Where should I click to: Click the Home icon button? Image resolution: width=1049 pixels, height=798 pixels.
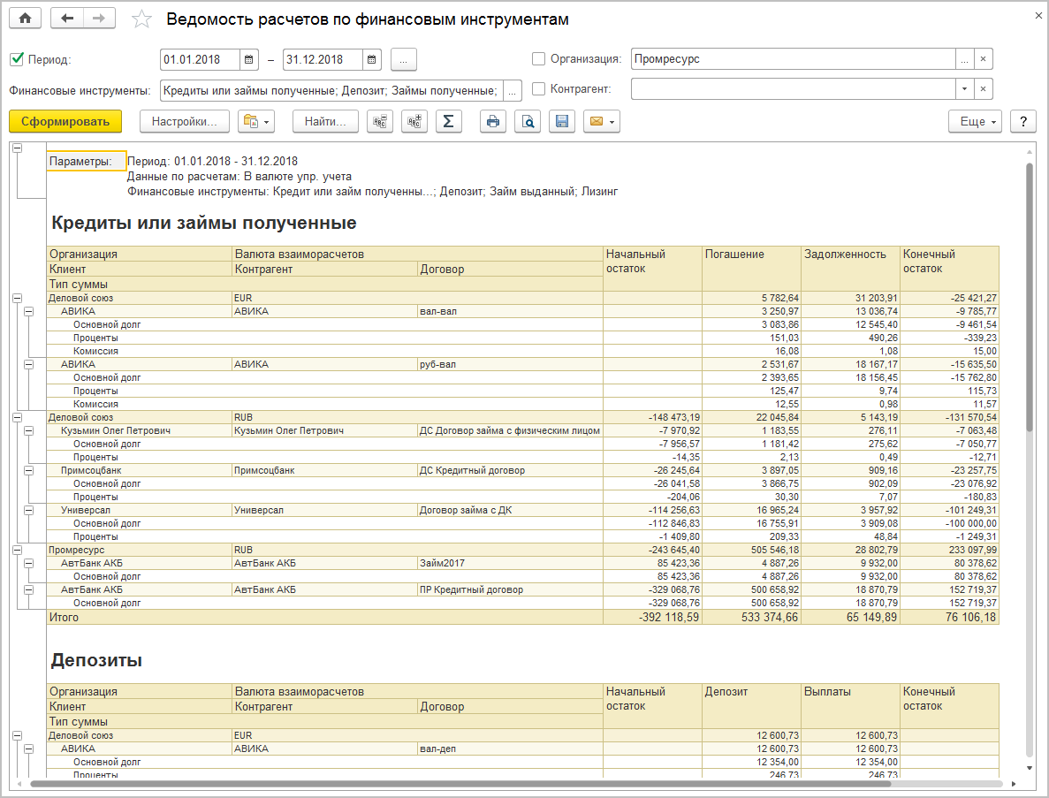point(25,19)
